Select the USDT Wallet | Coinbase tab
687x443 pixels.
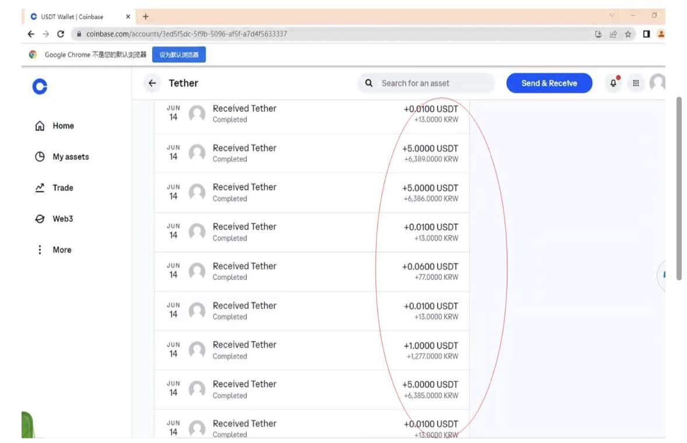(x=78, y=17)
